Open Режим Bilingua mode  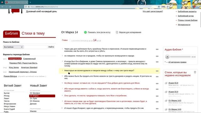[x=10, y=76]
